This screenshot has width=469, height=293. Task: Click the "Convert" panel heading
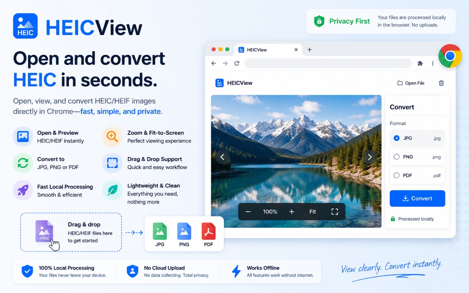pyautogui.click(x=402, y=107)
